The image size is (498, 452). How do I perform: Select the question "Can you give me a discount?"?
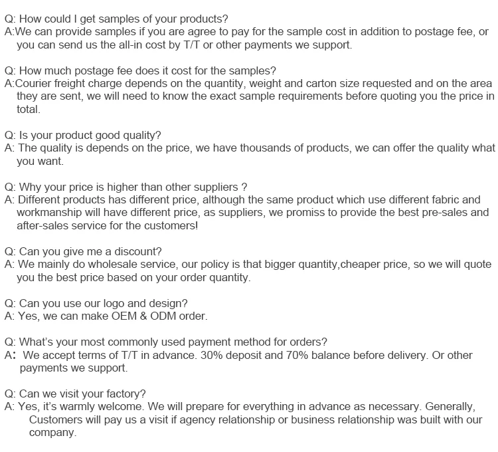(x=83, y=251)
